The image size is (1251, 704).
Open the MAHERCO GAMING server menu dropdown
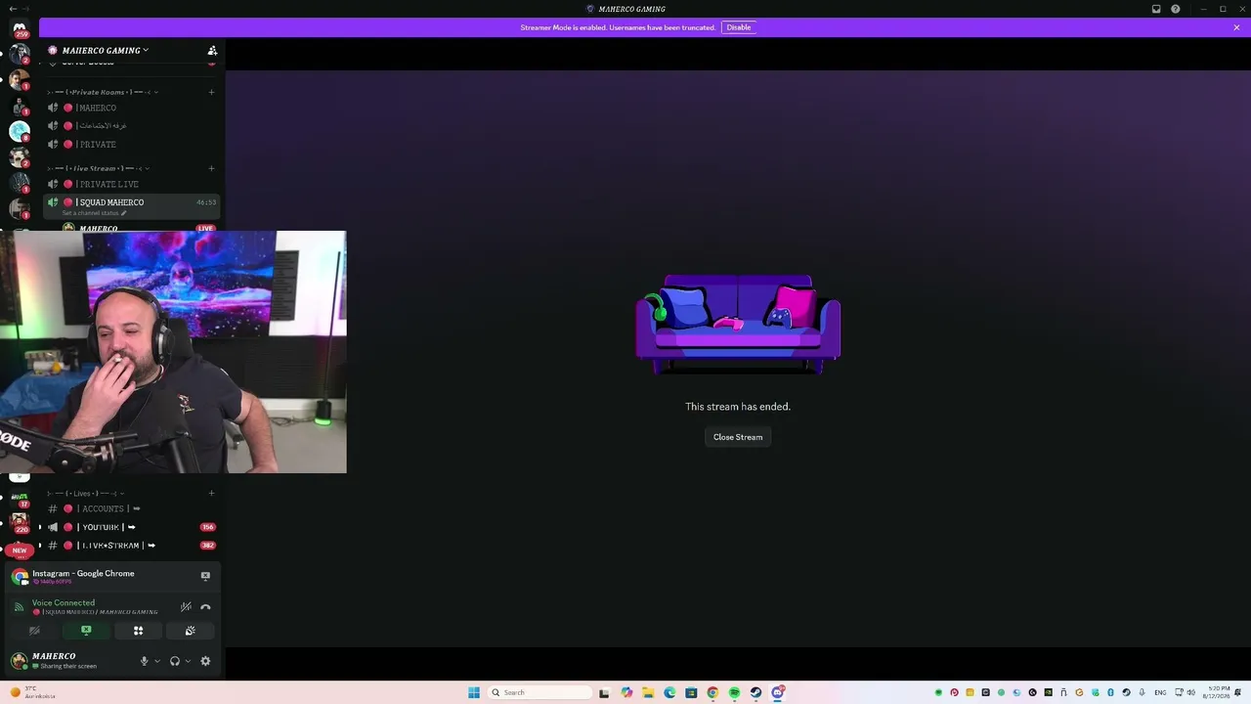(106, 50)
